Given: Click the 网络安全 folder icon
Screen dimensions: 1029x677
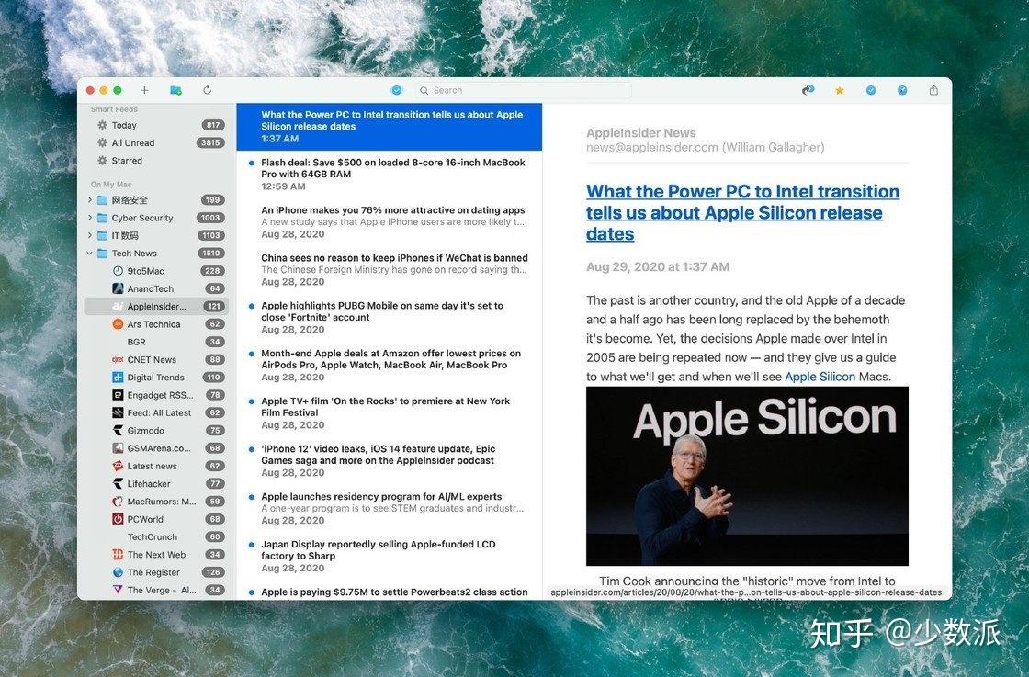Looking at the screenshot, I should [102, 199].
